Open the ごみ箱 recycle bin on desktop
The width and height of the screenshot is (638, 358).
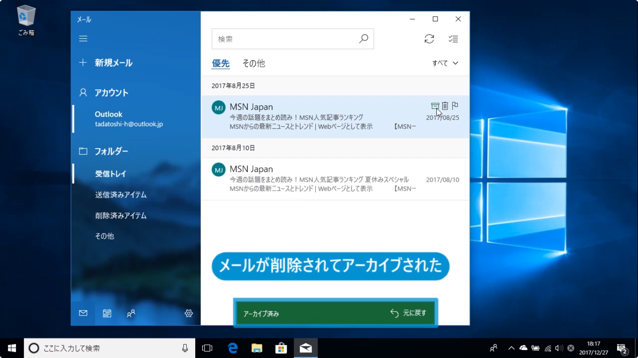click(x=26, y=21)
